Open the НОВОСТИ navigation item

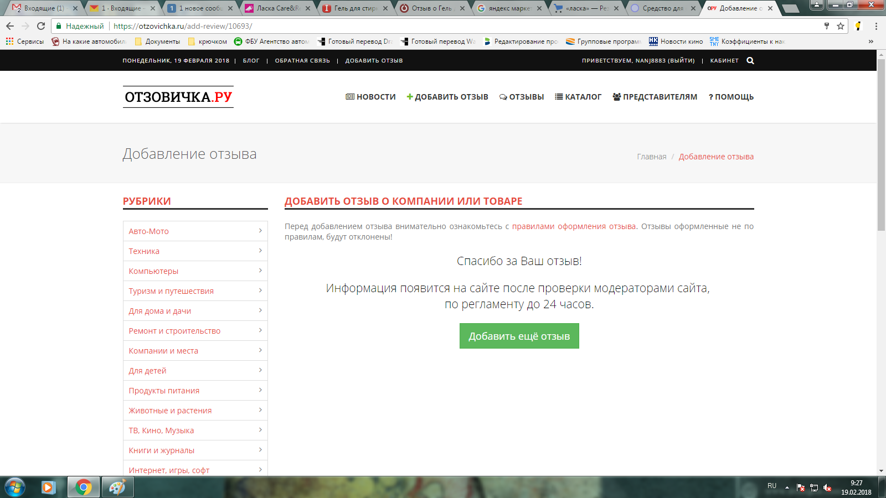point(370,97)
